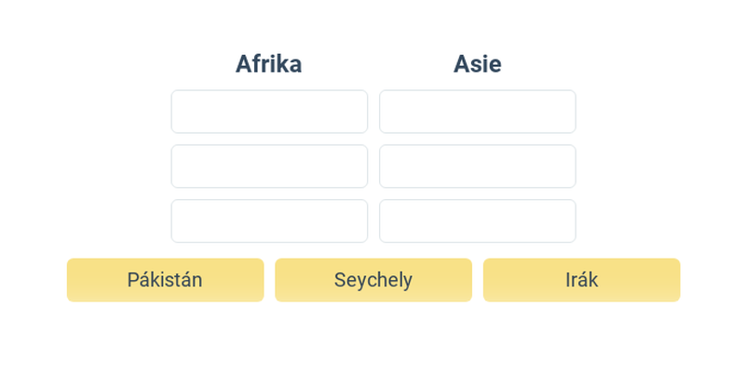Choose the tile for the country with capital Baghdad
The image size is (745, 372).
pos(581,280)
